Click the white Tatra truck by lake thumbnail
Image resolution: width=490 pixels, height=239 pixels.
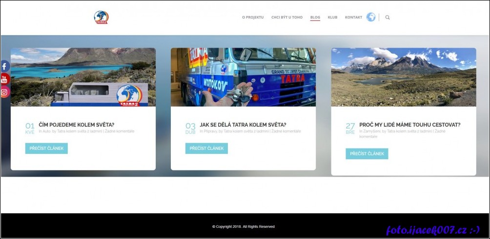tap(83, 77)
